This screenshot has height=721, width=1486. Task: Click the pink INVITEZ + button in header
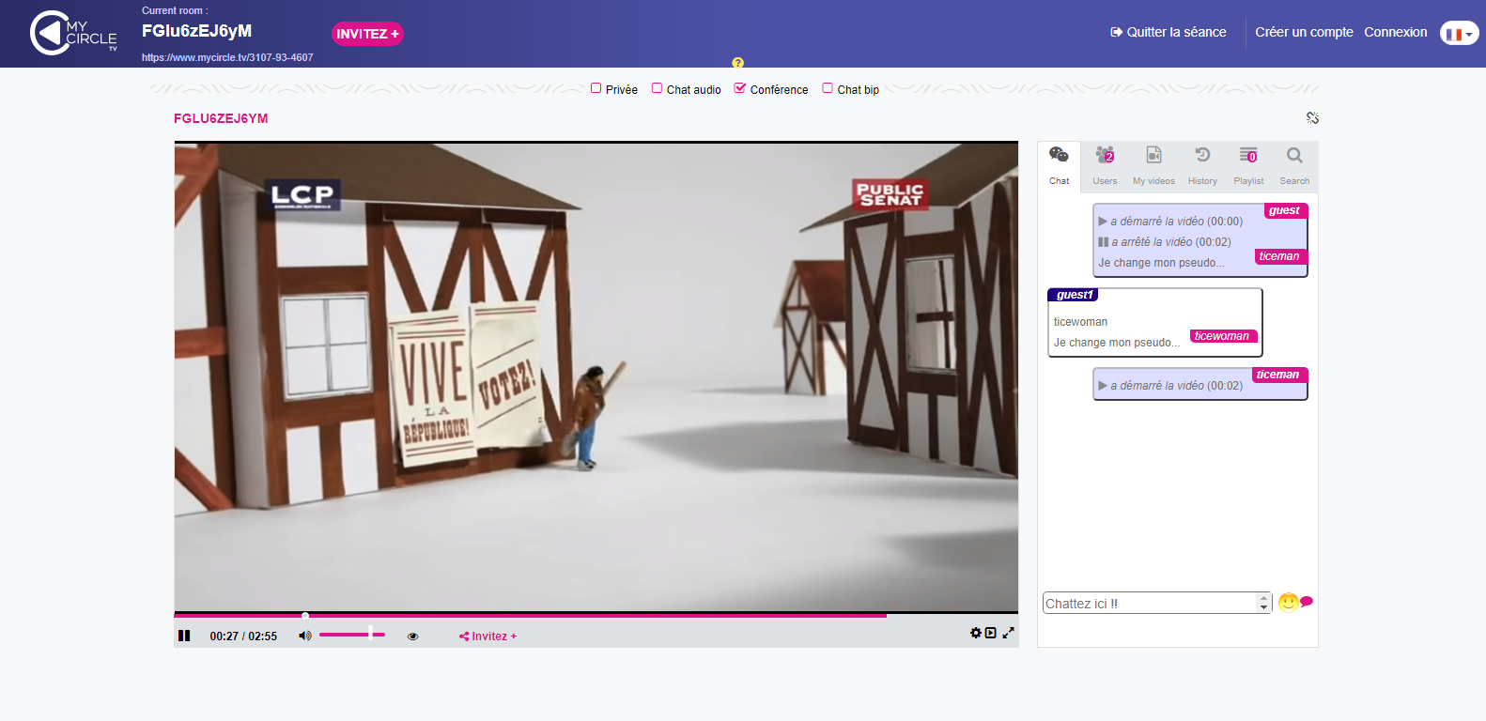point(367,34)
